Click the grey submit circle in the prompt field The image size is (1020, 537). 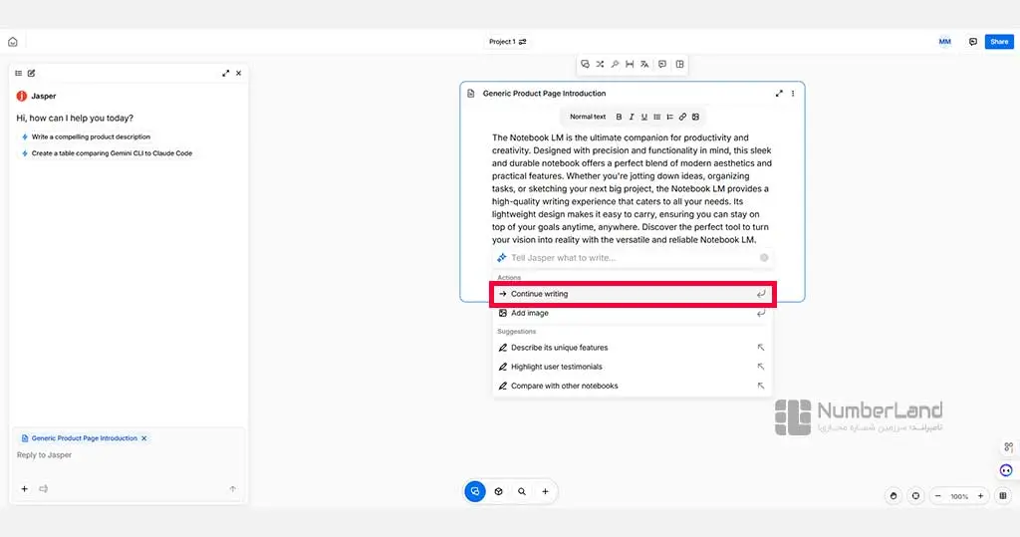click(764, 258)
